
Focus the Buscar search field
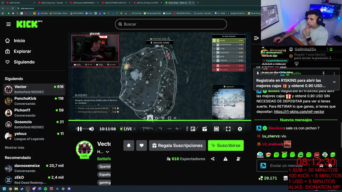171,24
